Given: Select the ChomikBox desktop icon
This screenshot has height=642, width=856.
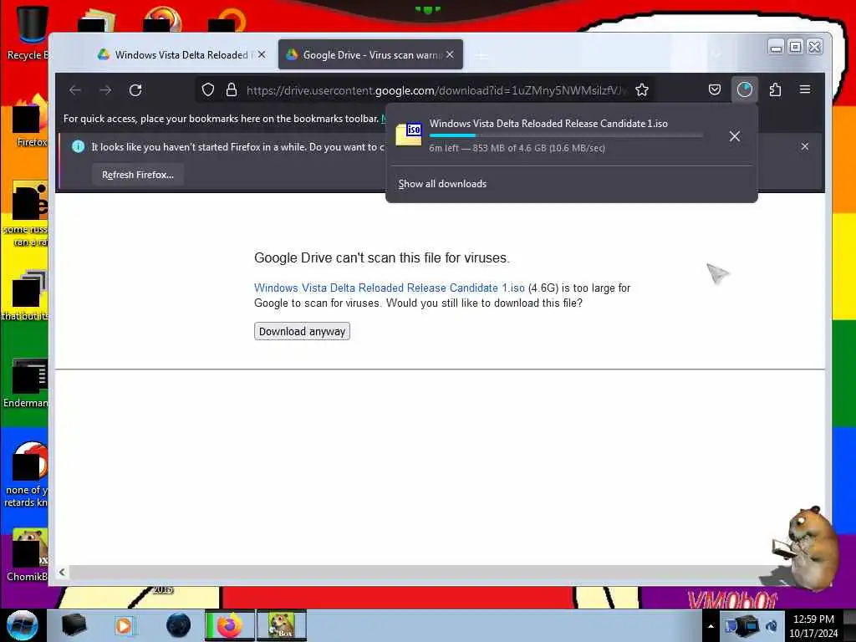Looking at the screenshot, I should 28,555.
